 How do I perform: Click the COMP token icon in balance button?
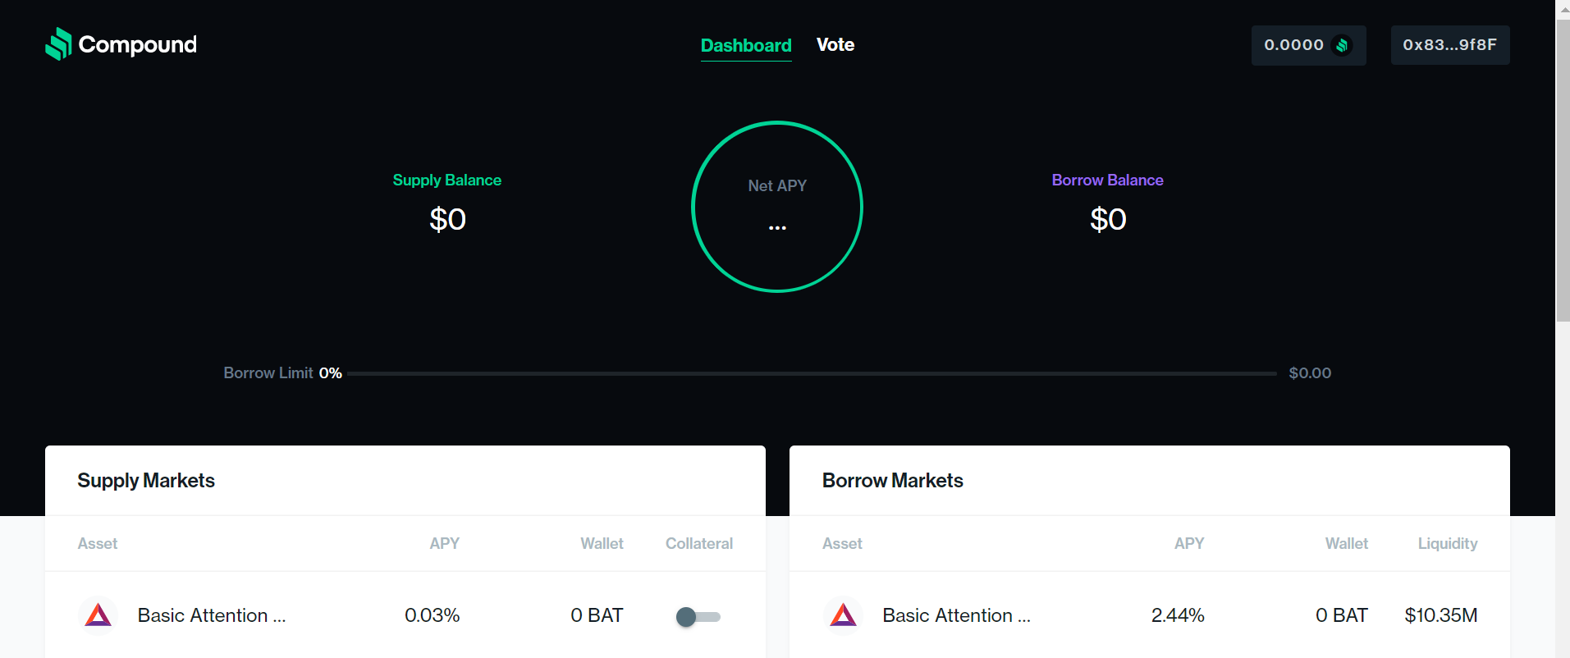[1343, 45]
